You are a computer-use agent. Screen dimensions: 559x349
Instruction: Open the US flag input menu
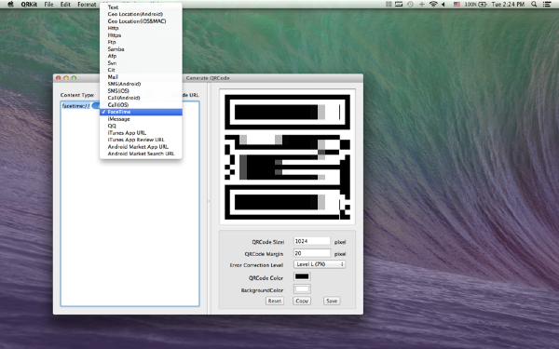click(x=457, y=5)
